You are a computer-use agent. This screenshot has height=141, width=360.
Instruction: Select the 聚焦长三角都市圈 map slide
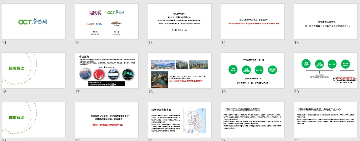tap(180, 120)
